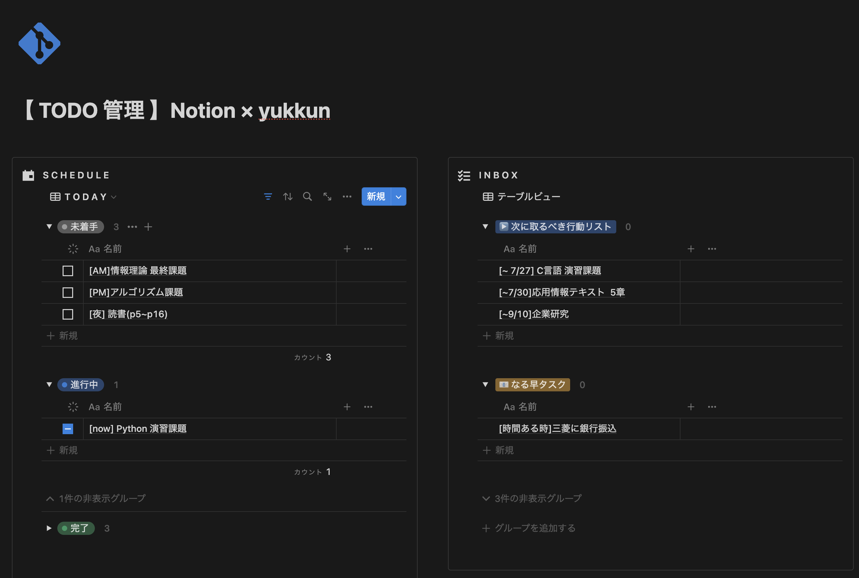Collapse the 次に取るべき行動リスト group
The image size is (859, 578).
click(485, 227)
